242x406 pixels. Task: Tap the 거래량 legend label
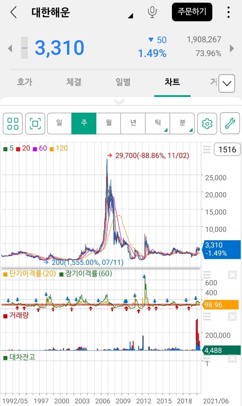[16, 315]
